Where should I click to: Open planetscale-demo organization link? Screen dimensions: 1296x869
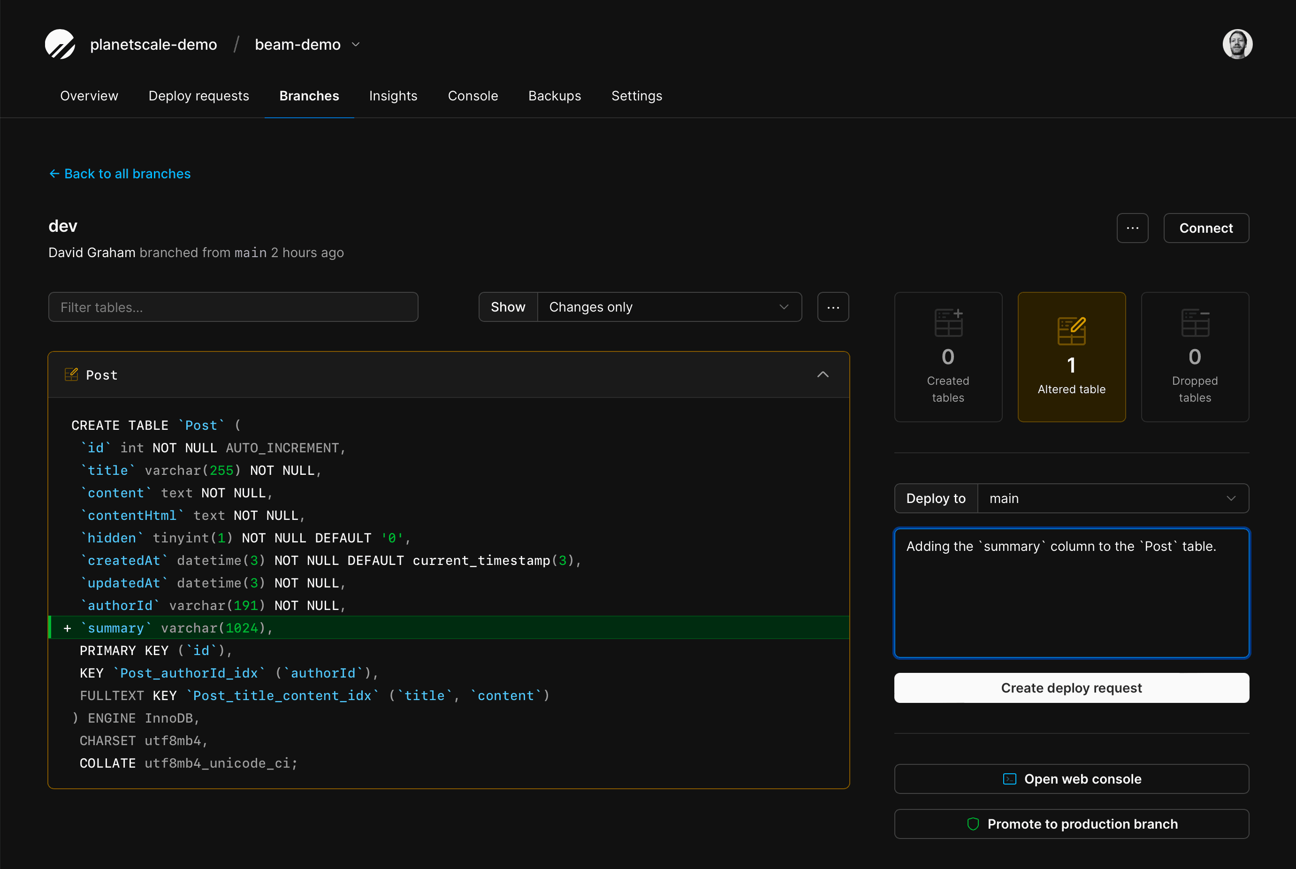pyautogui.click(x=153, y=44)
